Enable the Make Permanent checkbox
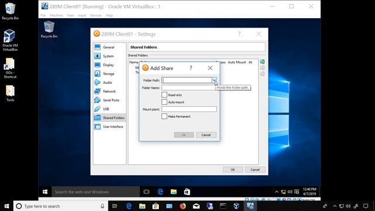Viewport: 375px width, 211px height. (164, 117)
